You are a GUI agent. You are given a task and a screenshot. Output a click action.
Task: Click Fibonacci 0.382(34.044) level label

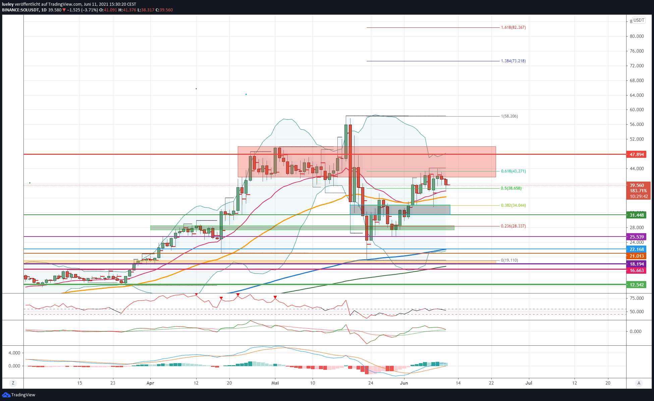pos(513,205)
